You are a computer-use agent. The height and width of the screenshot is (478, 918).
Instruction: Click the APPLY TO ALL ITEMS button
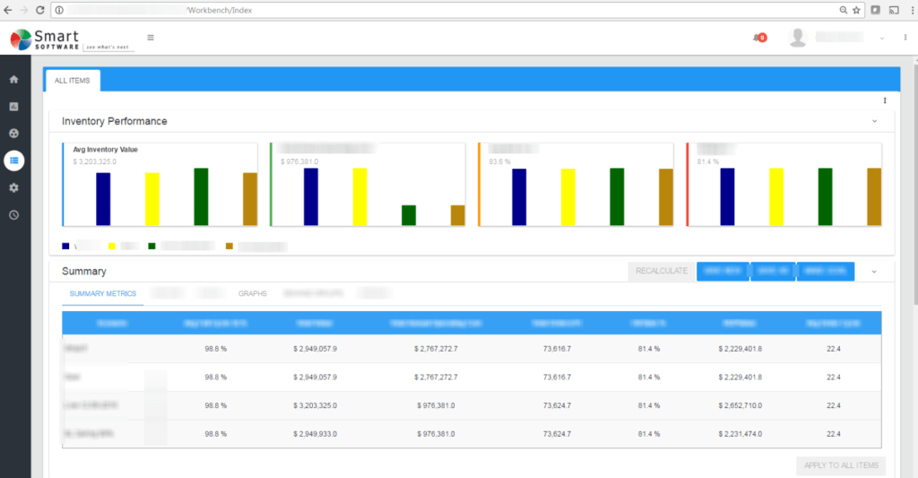(841, 465)
